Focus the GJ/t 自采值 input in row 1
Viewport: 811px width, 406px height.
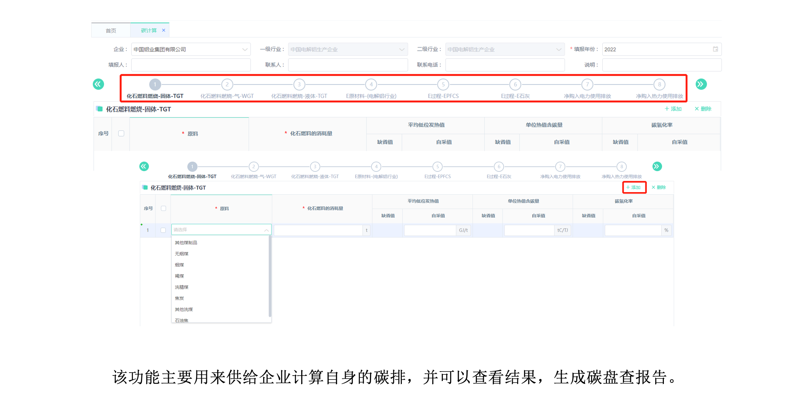tap(430, 230)
